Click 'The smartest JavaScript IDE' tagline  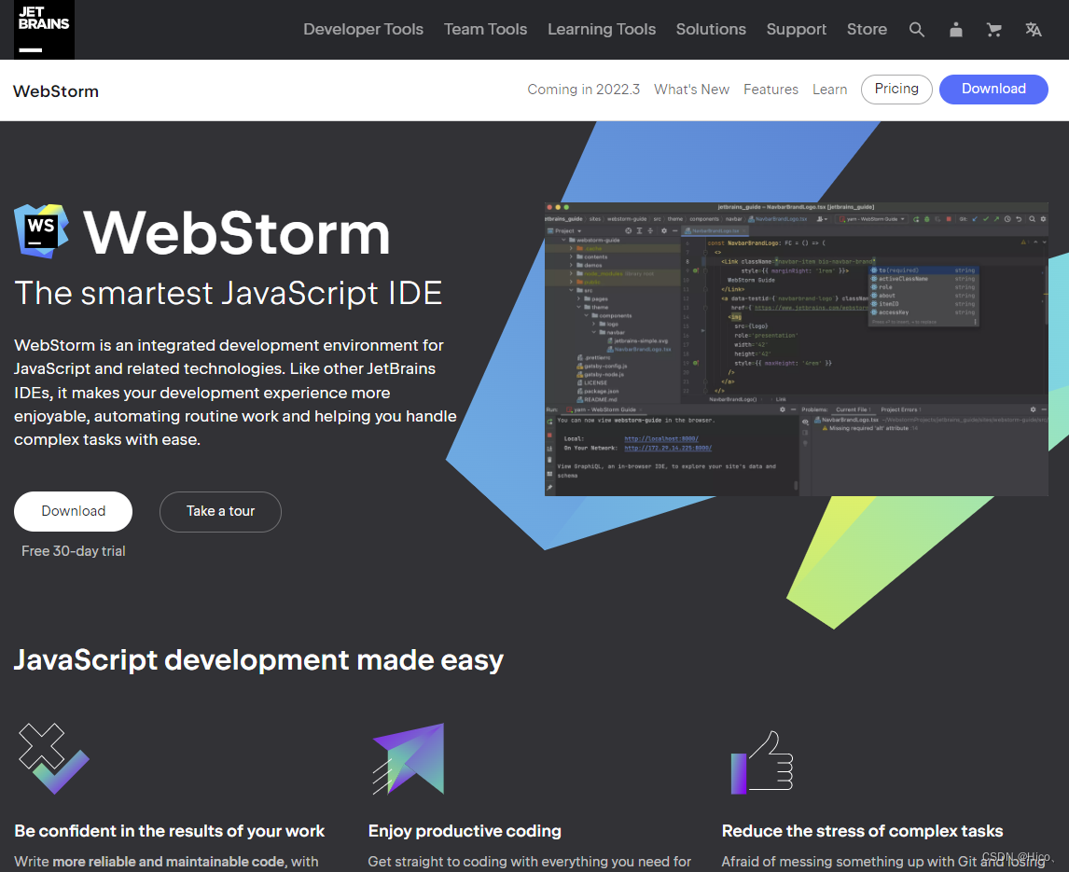click(229, 293)
